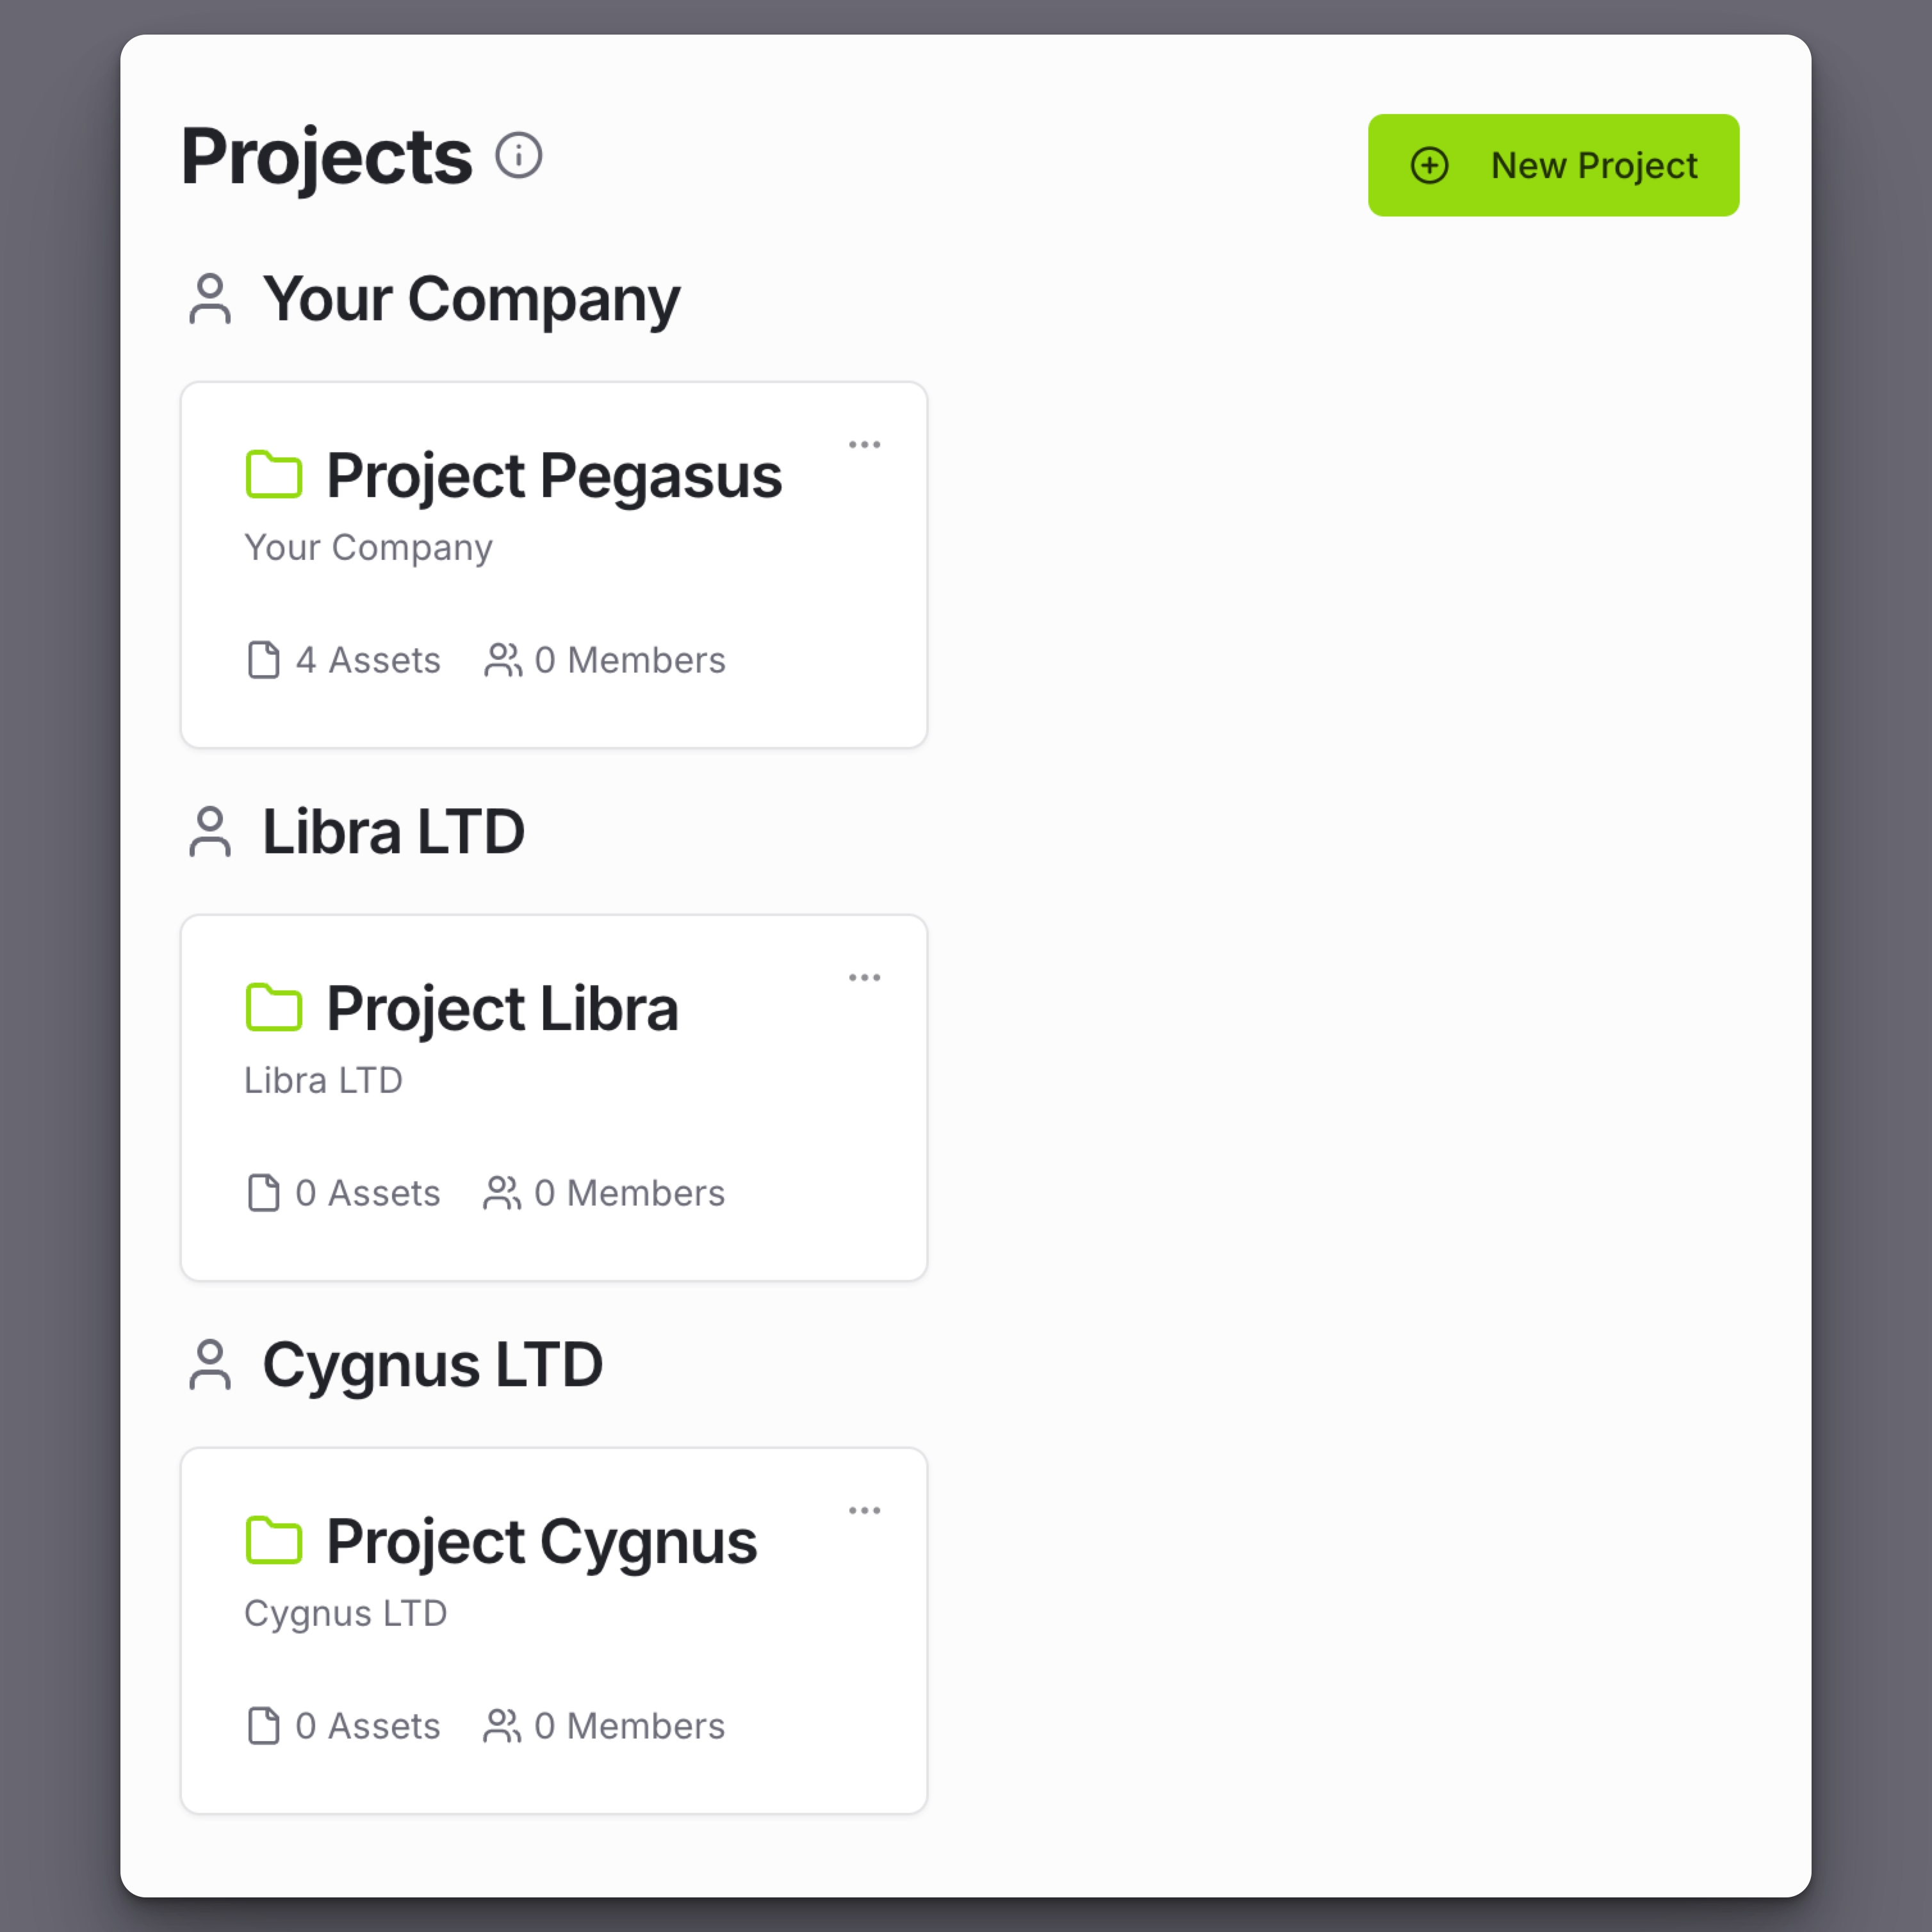Open the Project Pegasus card
The height and width of the screenshot is (1932, 1932).
pyautogui.click(x=554, y=563)
